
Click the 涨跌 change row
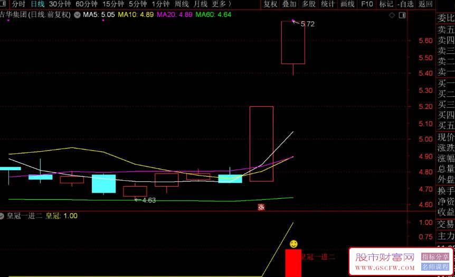pyautogui.click(x=445, y=147)
